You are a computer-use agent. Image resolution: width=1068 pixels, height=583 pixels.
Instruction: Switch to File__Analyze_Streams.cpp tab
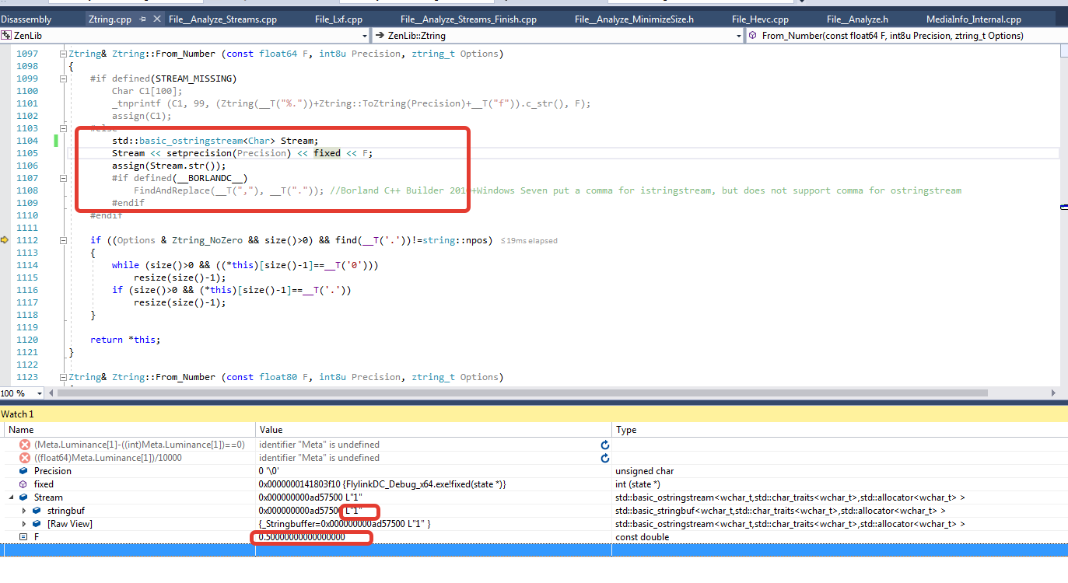[x=222, y=19]
